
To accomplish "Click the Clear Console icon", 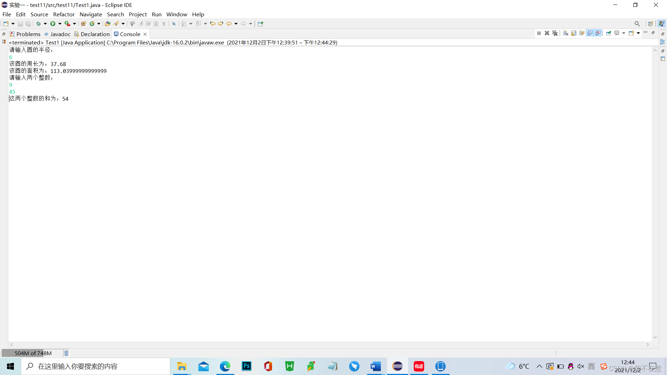I will pyautogui.click(x=566, y=33).
